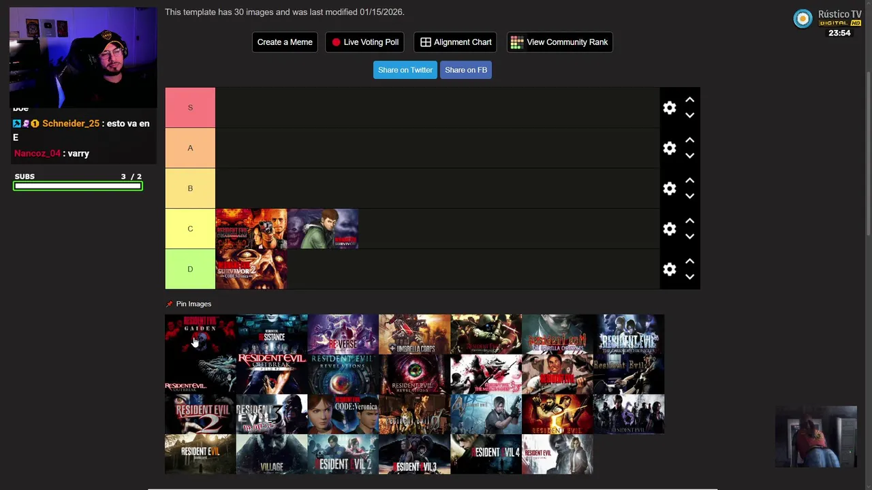The image size is (872, 490).
Task: Select the Darkside Chronicles image
Action: click(629, 334)
